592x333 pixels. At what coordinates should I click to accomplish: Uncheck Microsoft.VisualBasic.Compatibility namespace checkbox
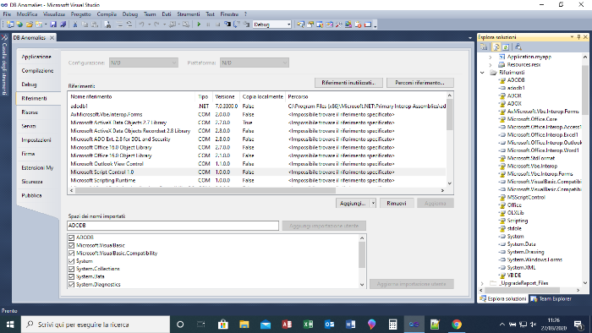point(71,254)
